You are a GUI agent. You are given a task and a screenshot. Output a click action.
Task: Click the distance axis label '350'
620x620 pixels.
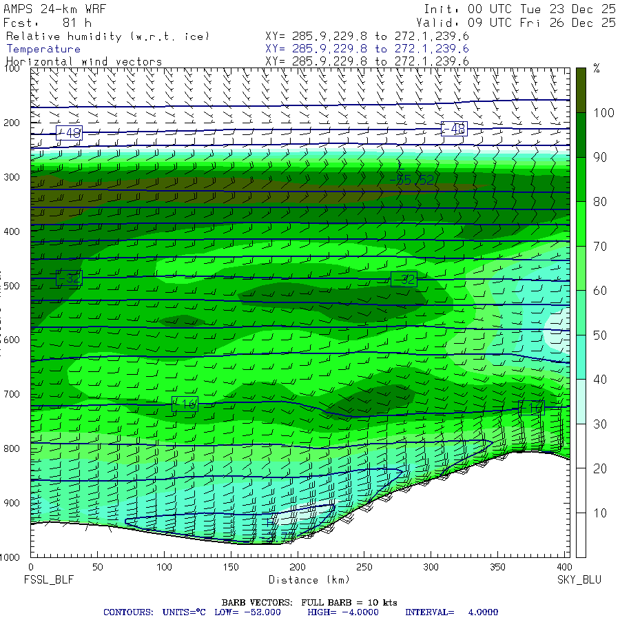coord(497,567)
